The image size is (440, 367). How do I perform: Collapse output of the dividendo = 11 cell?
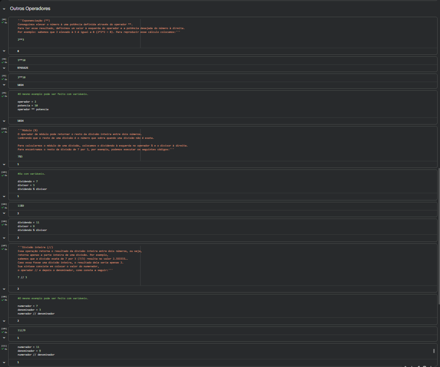point(4,238)
